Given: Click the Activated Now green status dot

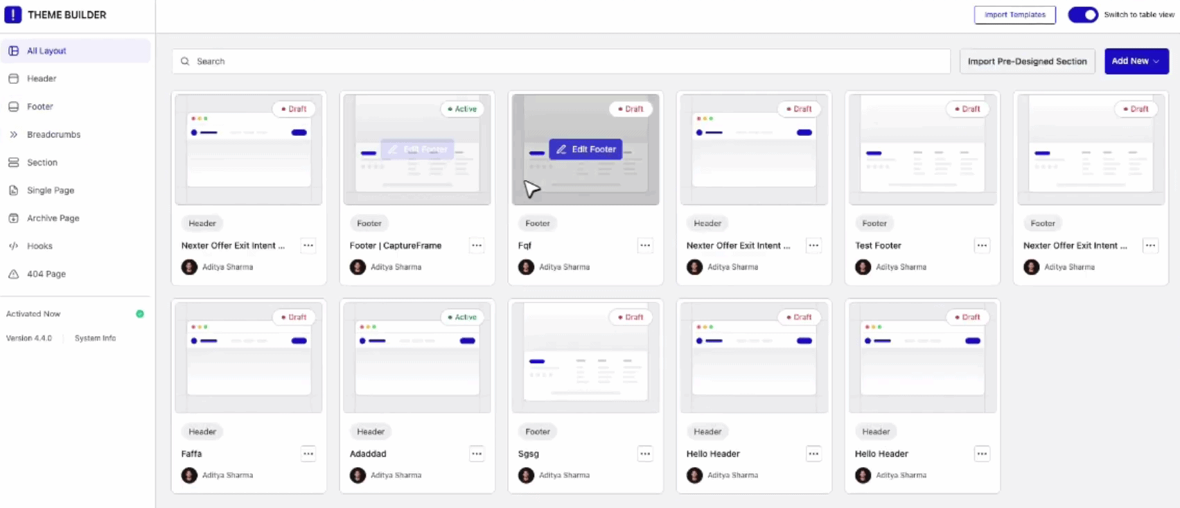Looking at the screenshot, I should [140, 314].
